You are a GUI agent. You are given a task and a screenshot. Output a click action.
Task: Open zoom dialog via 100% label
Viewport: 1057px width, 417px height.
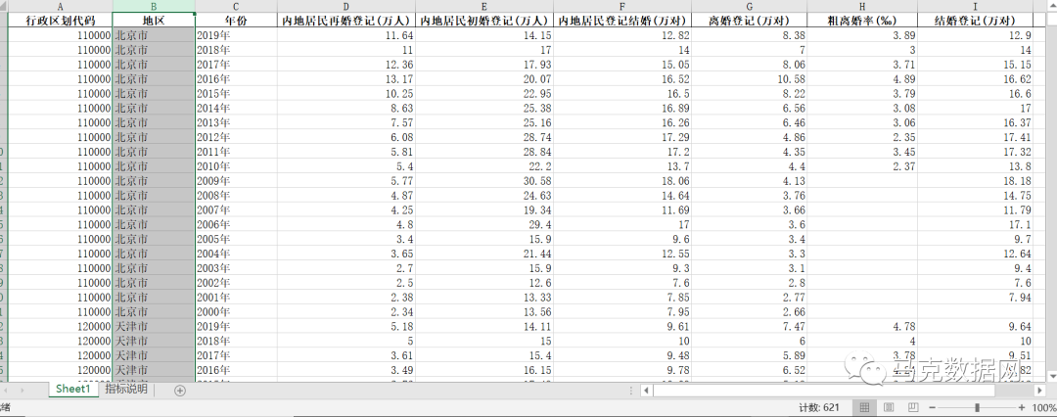[1043, 407]
